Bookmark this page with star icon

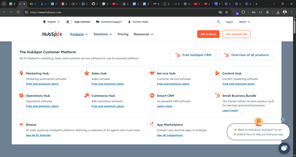pos(227,12)
